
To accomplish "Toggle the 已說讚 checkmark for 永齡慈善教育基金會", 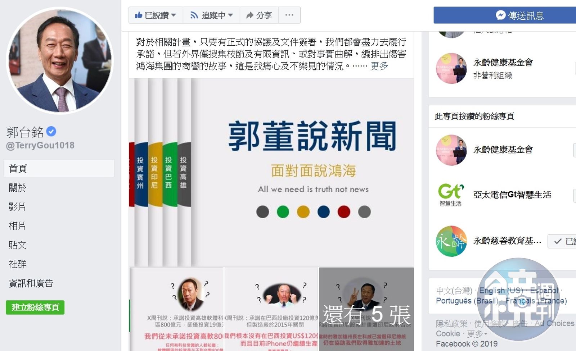I will click(562, 241).
